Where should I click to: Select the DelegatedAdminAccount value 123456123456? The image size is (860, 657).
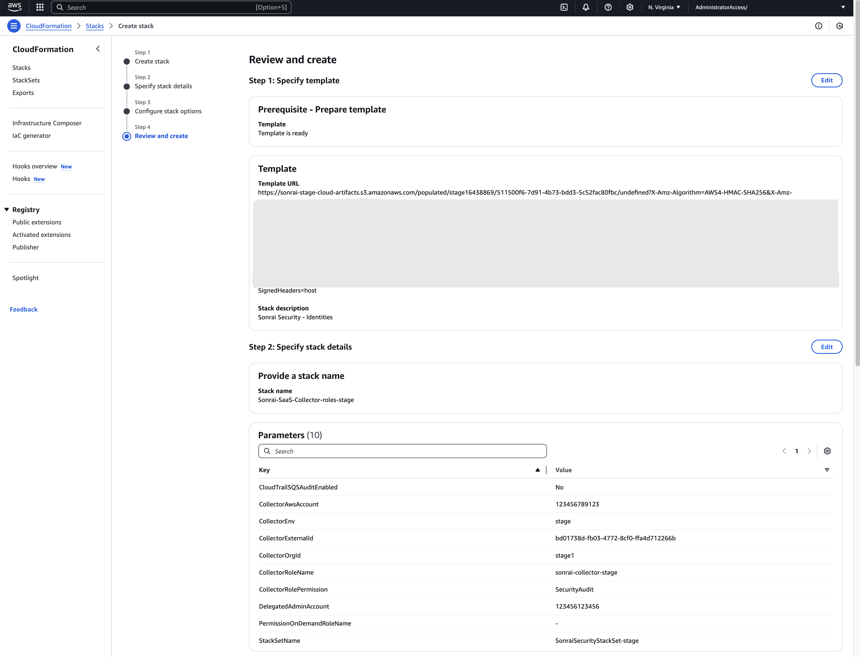click(577, 607)
